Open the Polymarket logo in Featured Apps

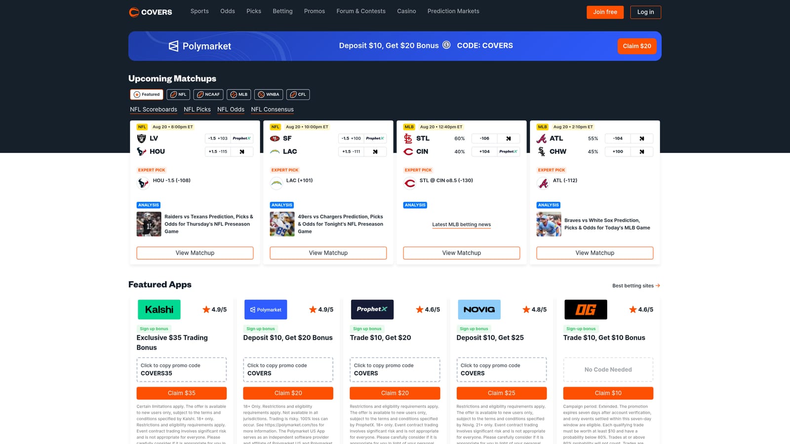tap(266, 309)
